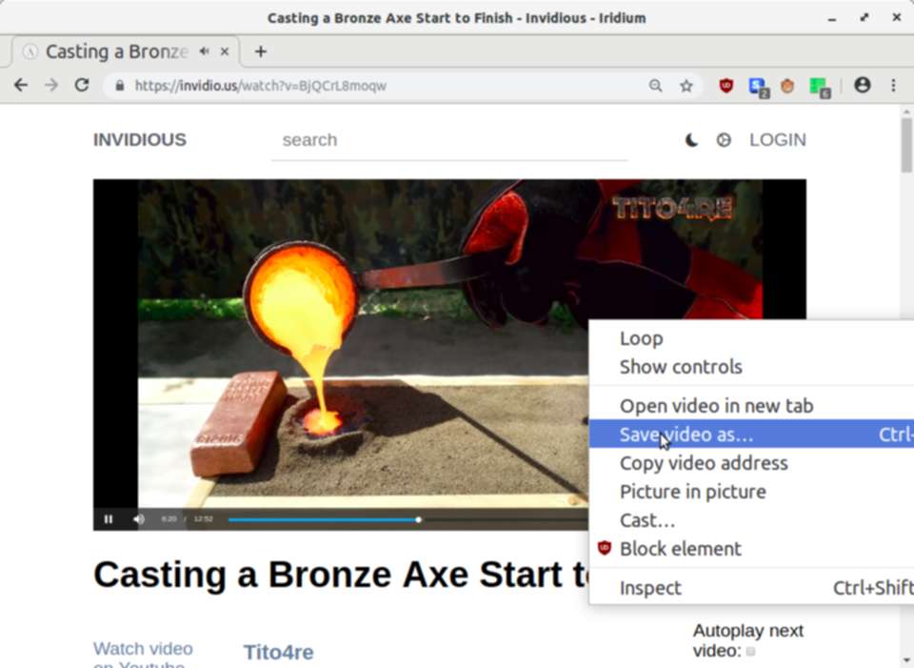Click the blue S extension icon
The height and width of the screenshot is (668, 914).
tap(758, 87)
